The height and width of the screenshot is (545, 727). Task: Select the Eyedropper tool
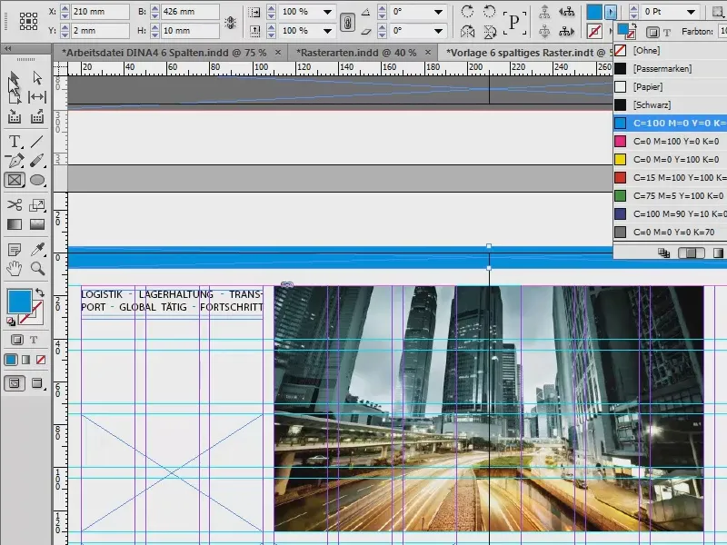37,250
